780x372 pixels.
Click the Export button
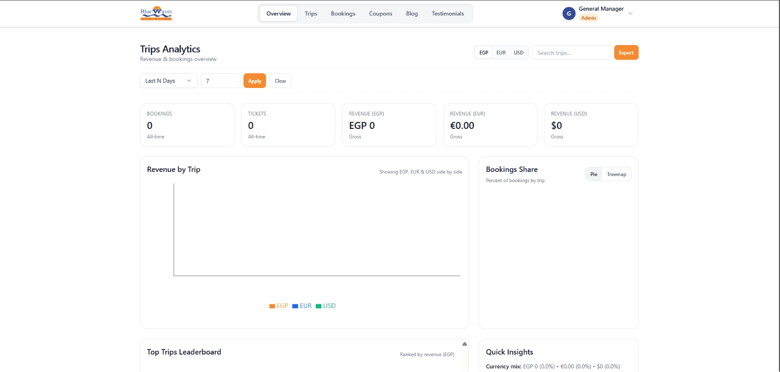pos(626,53)
